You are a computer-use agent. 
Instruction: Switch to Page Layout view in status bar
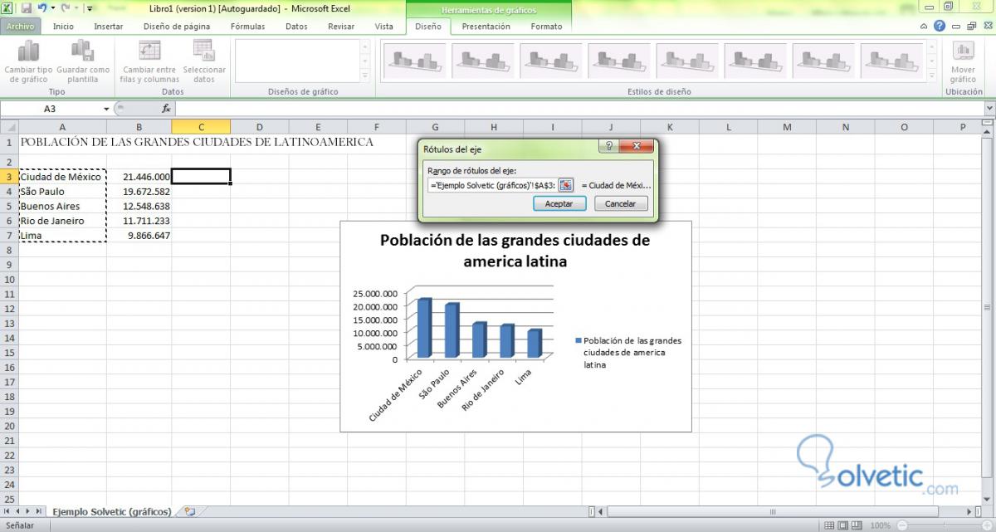point(842,525)
